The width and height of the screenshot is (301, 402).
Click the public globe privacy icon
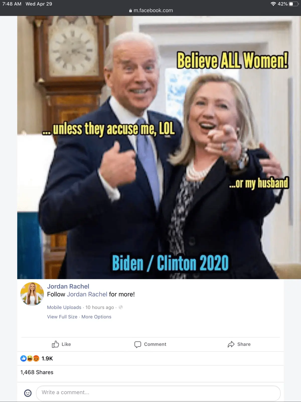(x=121, y=307)
